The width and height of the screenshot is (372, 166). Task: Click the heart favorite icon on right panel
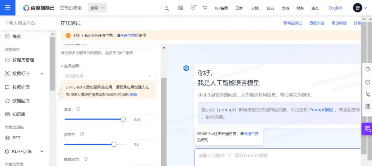[368, 69]
